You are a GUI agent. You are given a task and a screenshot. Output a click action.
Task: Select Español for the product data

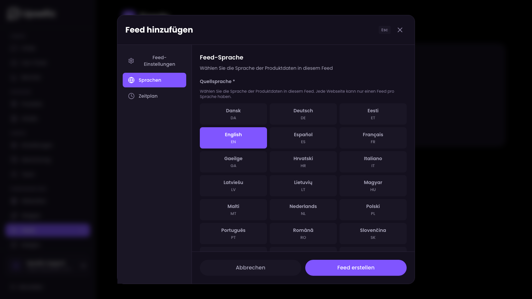(x=303, y=138)
